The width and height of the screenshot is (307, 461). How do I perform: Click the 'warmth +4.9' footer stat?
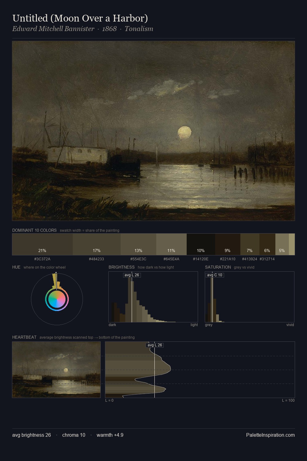tap(110, 435)
